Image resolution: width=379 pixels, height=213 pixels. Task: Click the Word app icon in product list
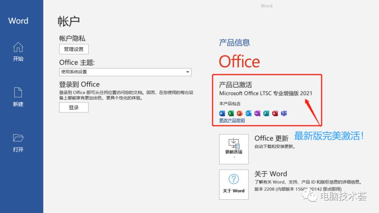click(x=222, y=113)
